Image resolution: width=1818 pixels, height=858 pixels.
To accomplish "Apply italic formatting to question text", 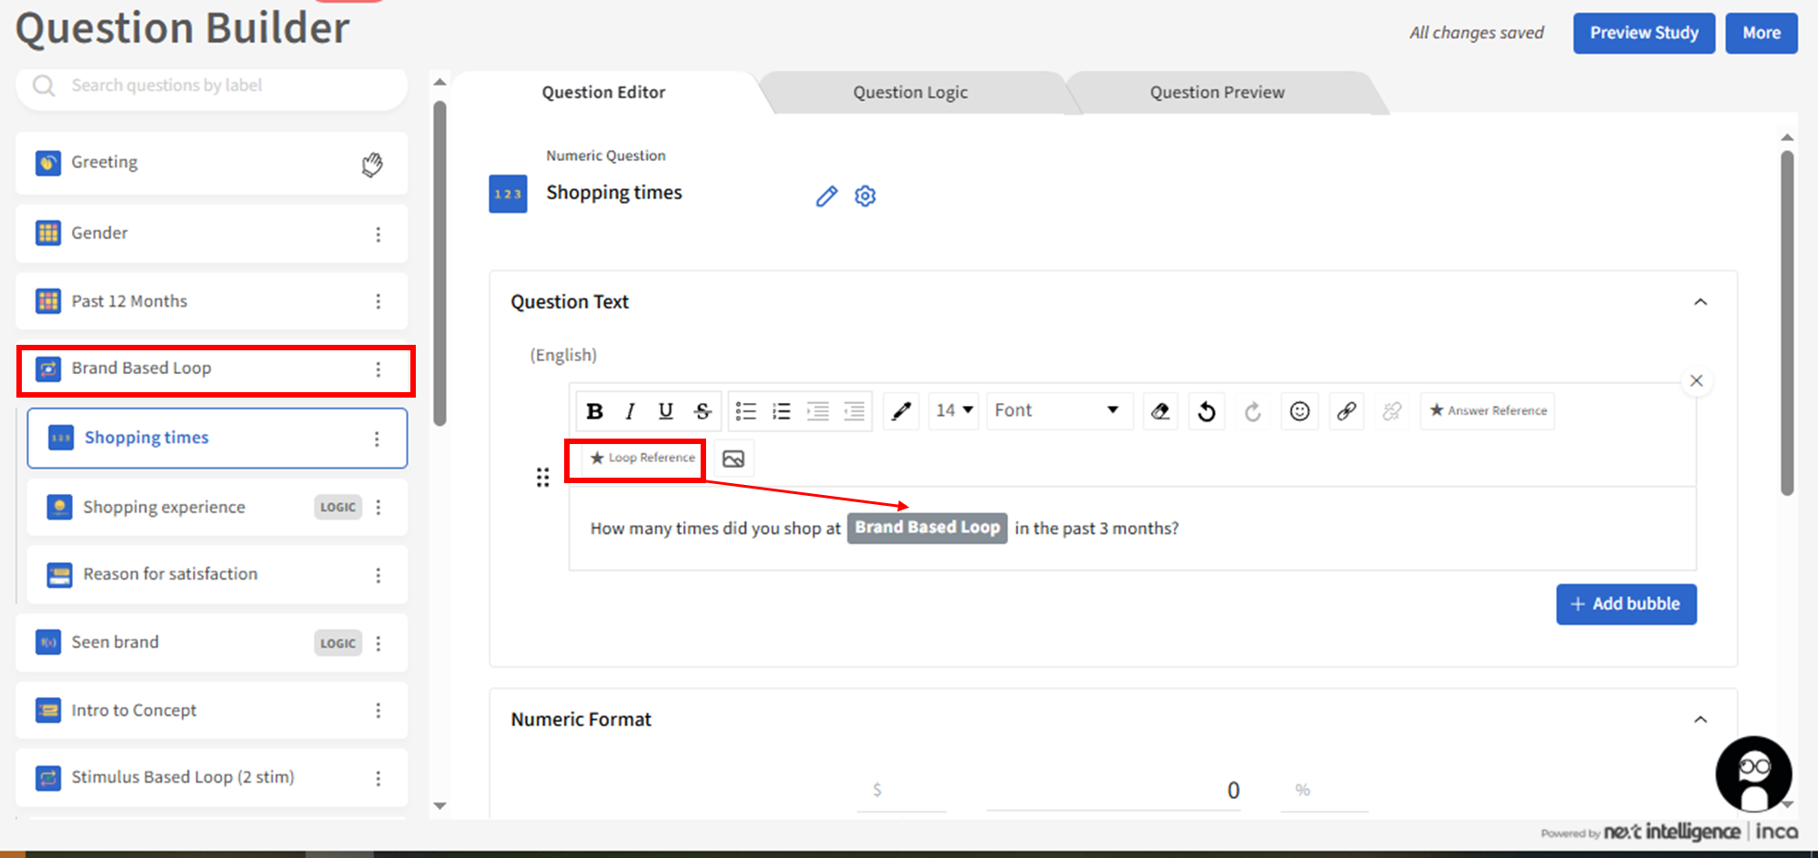I will [630, 411].
